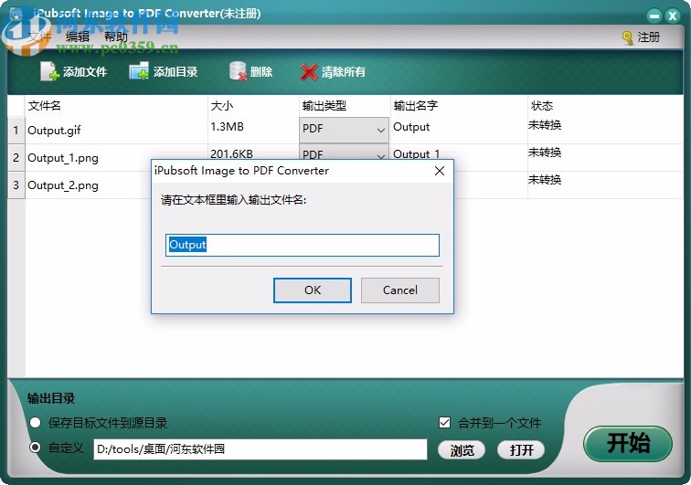Click row number 3 header
This screenshot has height=485, width=691.
pos(16,185)
